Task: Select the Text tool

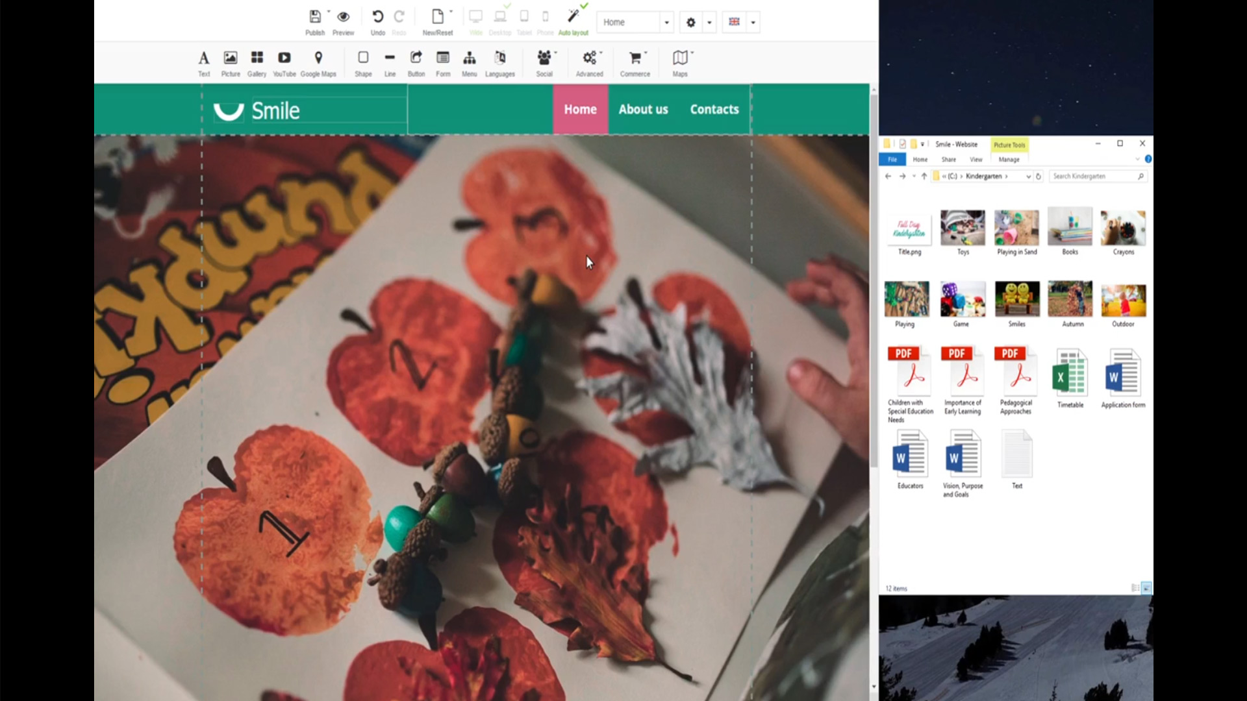Action: click(204, 63)
